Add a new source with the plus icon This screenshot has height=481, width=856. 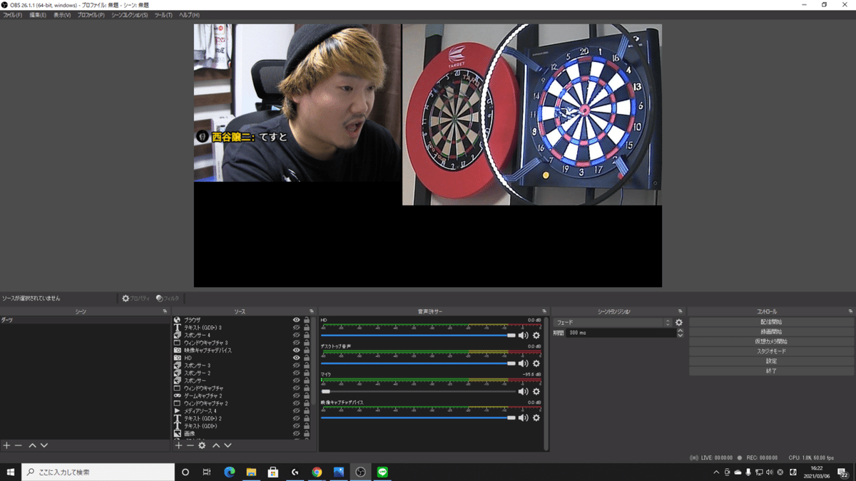[x=178, y=445]
